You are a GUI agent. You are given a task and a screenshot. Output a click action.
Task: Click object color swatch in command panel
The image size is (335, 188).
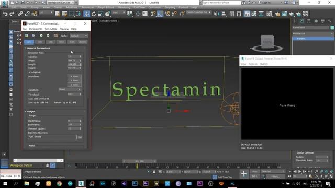pos(332,28)
